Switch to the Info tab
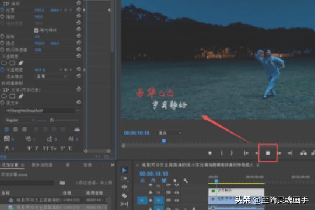This screenshot has width=315, height=210. click(87, 165)
